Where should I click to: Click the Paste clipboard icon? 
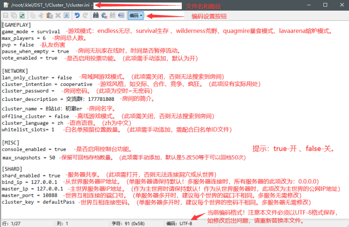click(x=49, y=16)
